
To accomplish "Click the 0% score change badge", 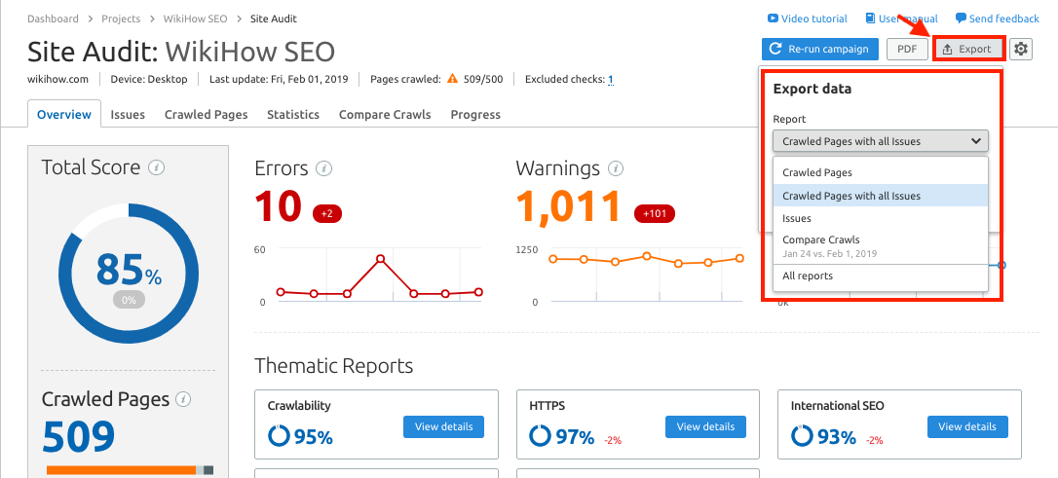I will (x=129, y=300).
